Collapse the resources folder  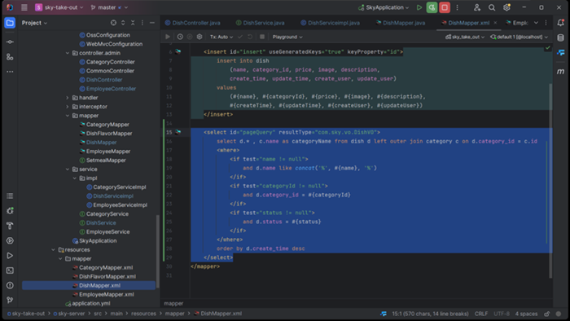coord(53,250)
